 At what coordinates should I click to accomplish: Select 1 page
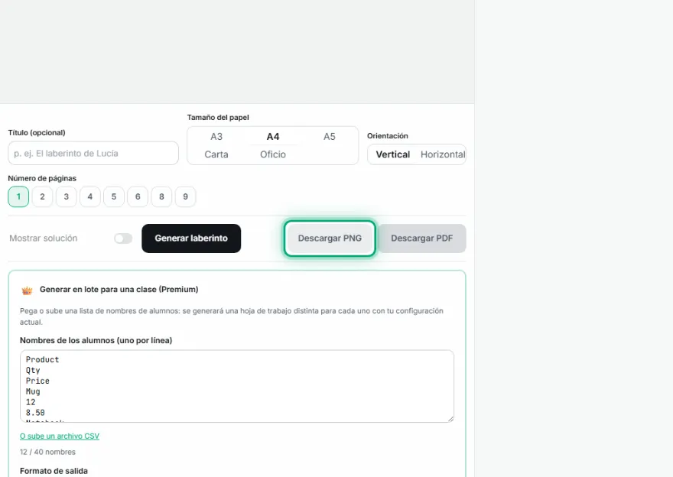pyautogui.click(x=18, y=197)
